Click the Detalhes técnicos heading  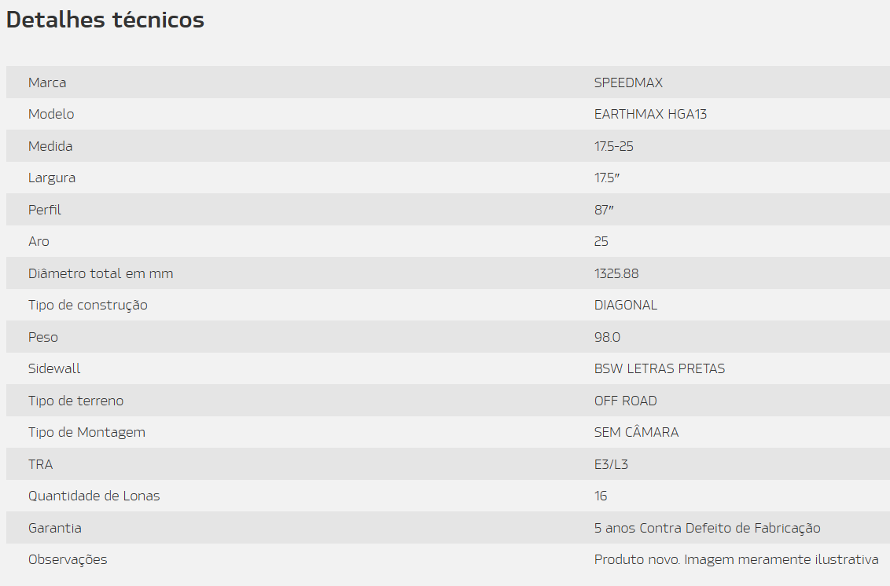pos(105,20)
